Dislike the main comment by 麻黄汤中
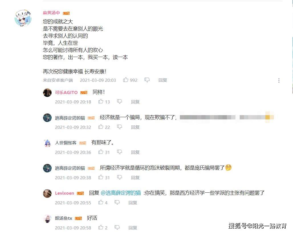Viewport: 293px width, 232px height. (147, 80)
